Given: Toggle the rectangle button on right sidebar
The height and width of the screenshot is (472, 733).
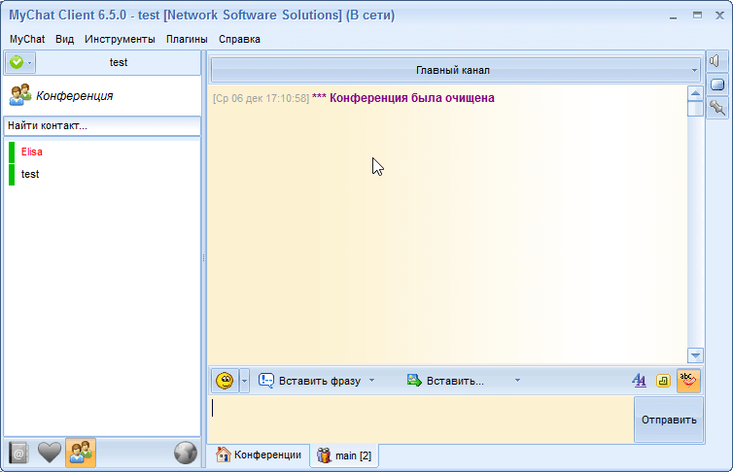Looking at the screenshot, I should (717, 84).
